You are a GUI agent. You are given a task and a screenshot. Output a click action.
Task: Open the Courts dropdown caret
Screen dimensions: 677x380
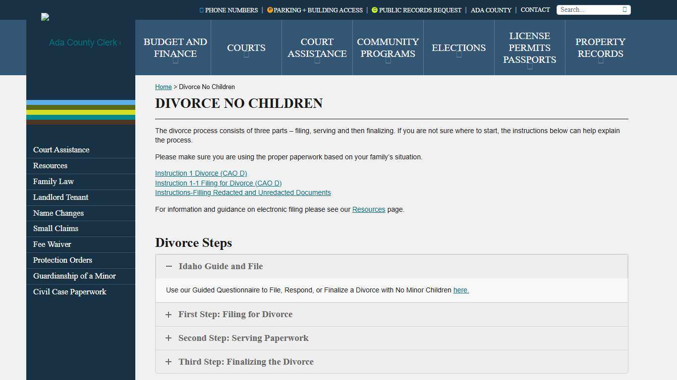246,57
